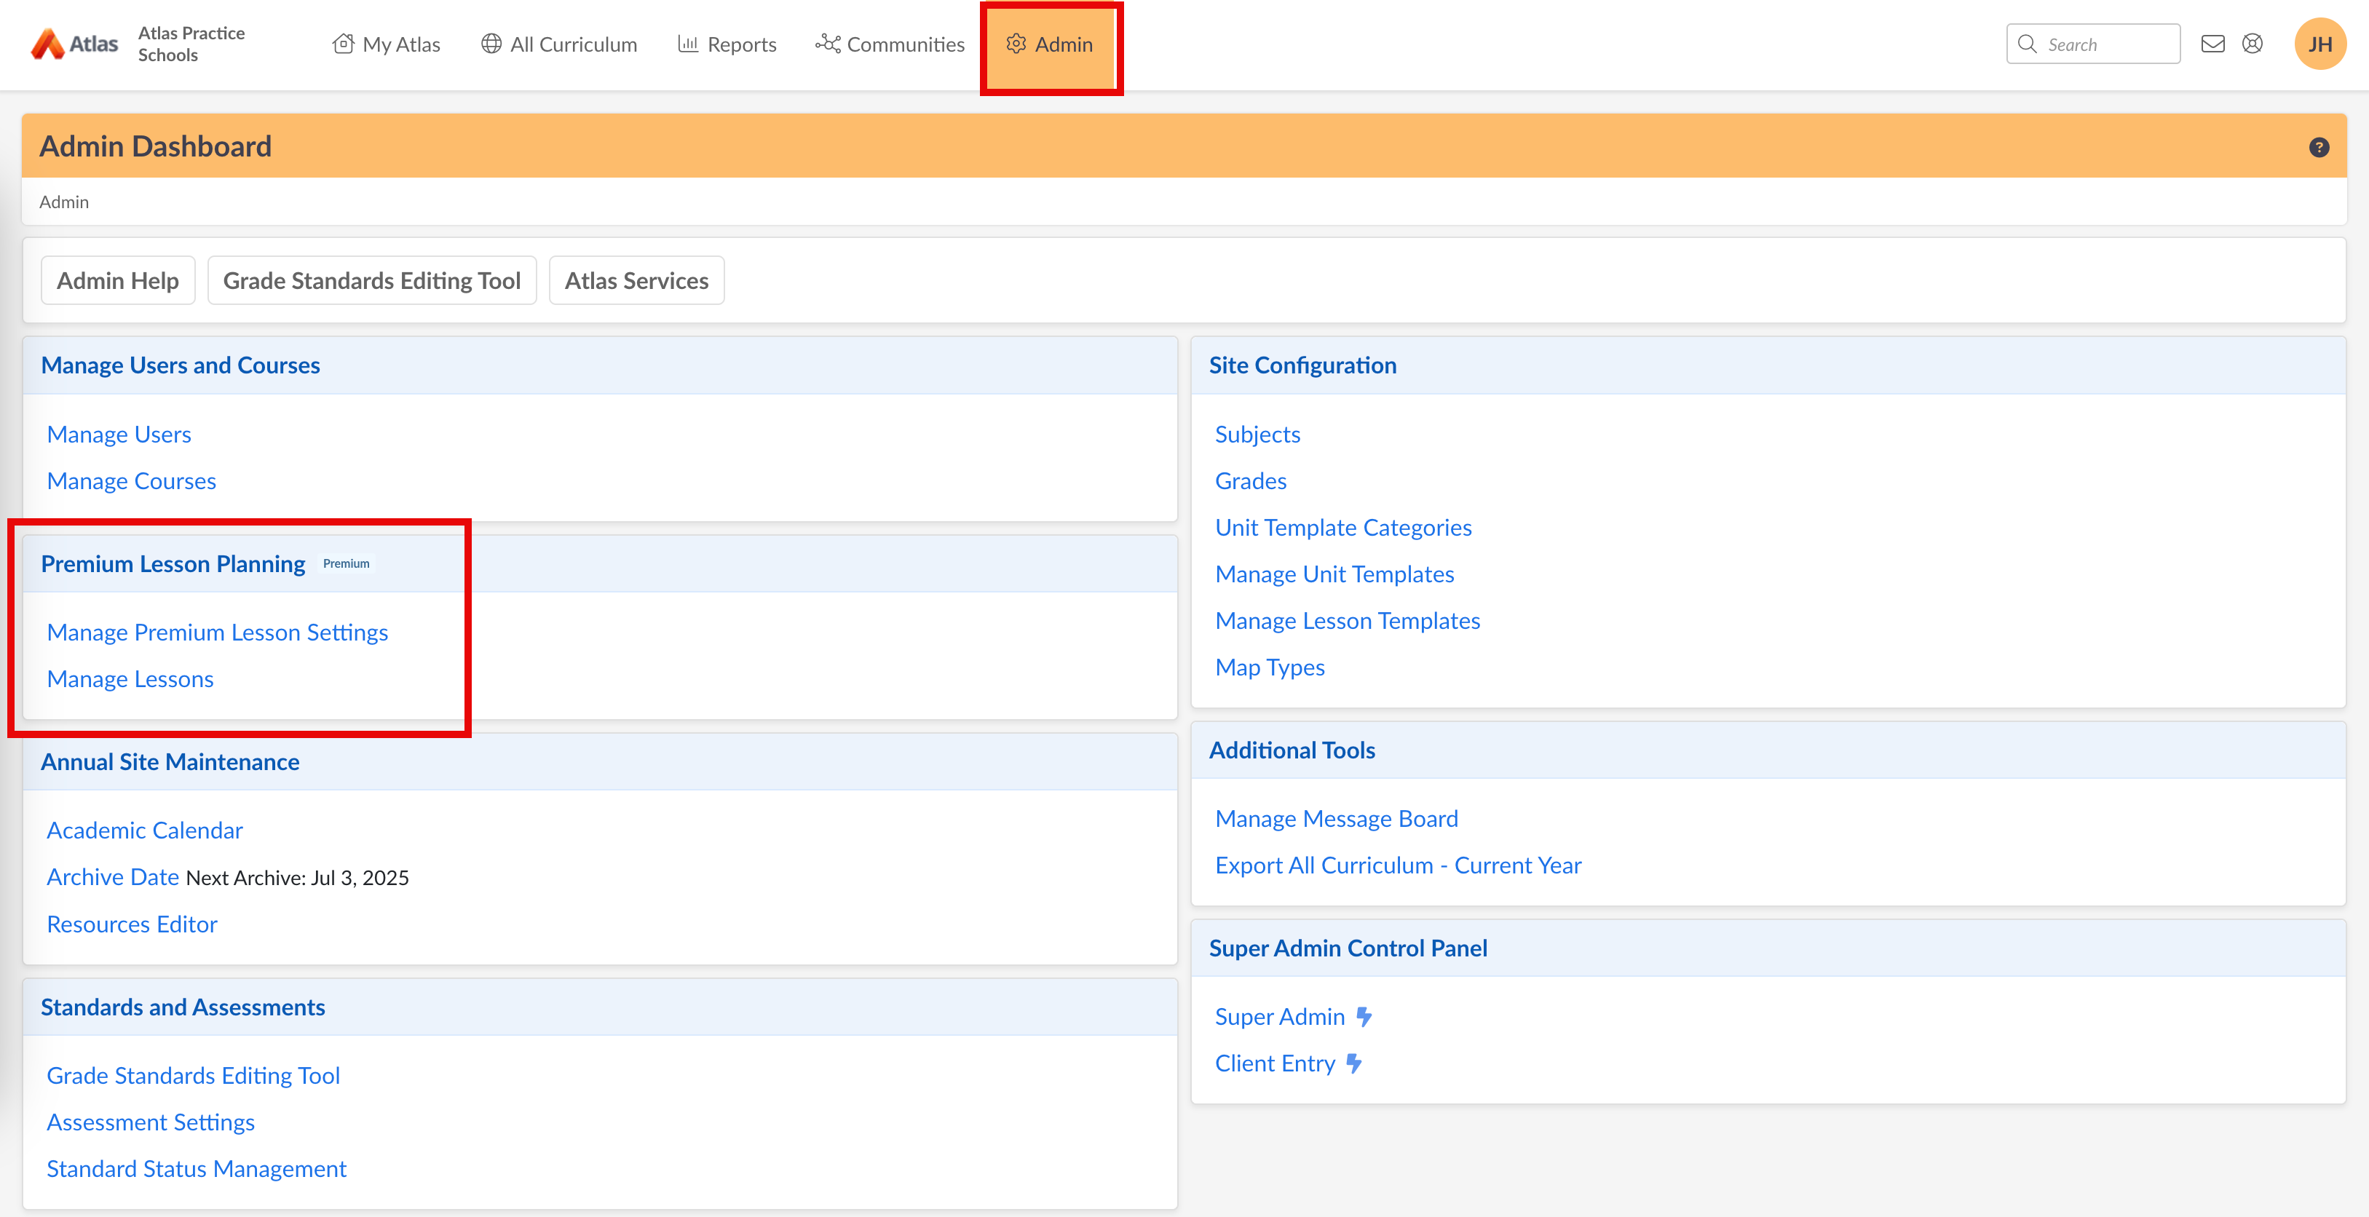Click the lightning bolt icon beside Super Admin
The image size is (2369, 1217).
[1365, 1017]
